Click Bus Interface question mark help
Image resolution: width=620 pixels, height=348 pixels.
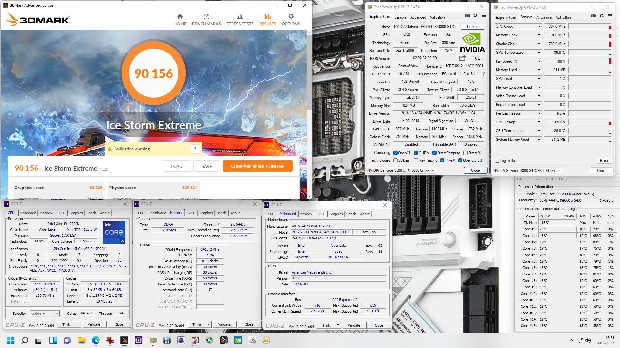coord(483,74)
